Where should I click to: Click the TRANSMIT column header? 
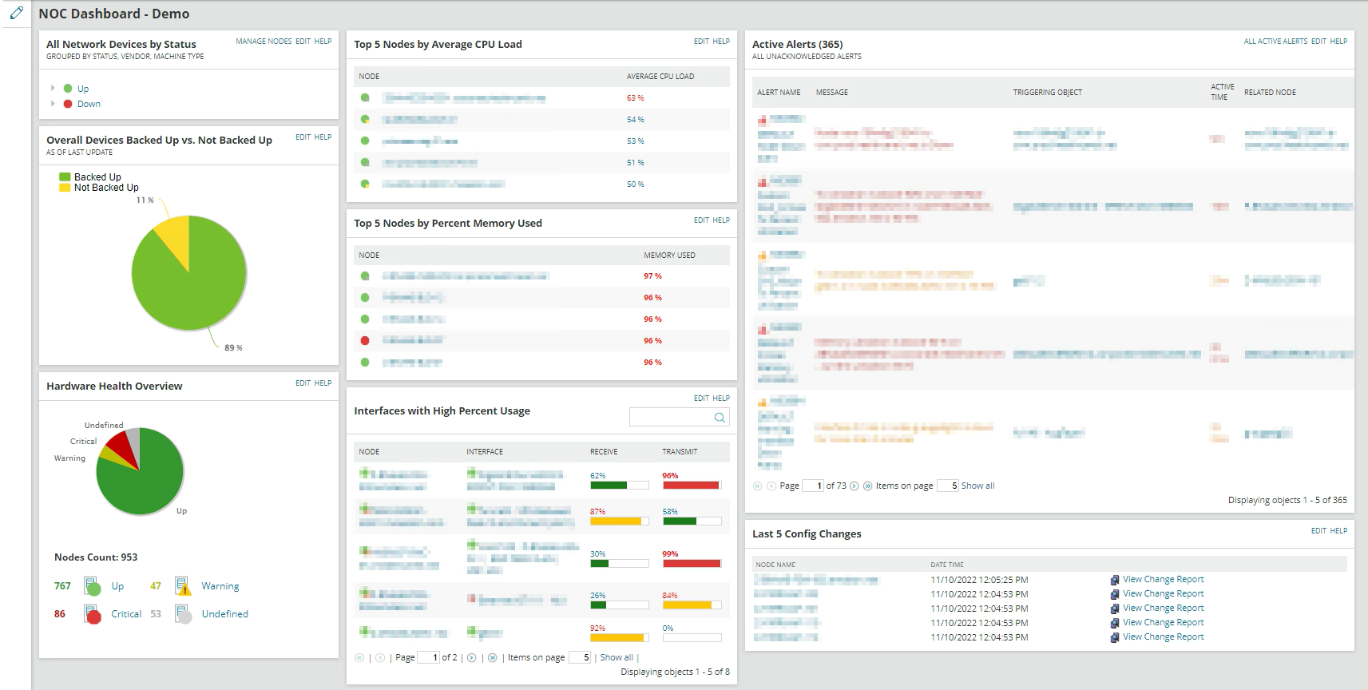tap(680, 452)
